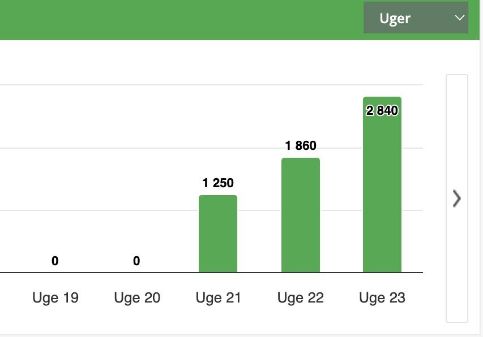483x337 pixels.
Task: Click the 1 860 value label
Action: coord(301,145)
